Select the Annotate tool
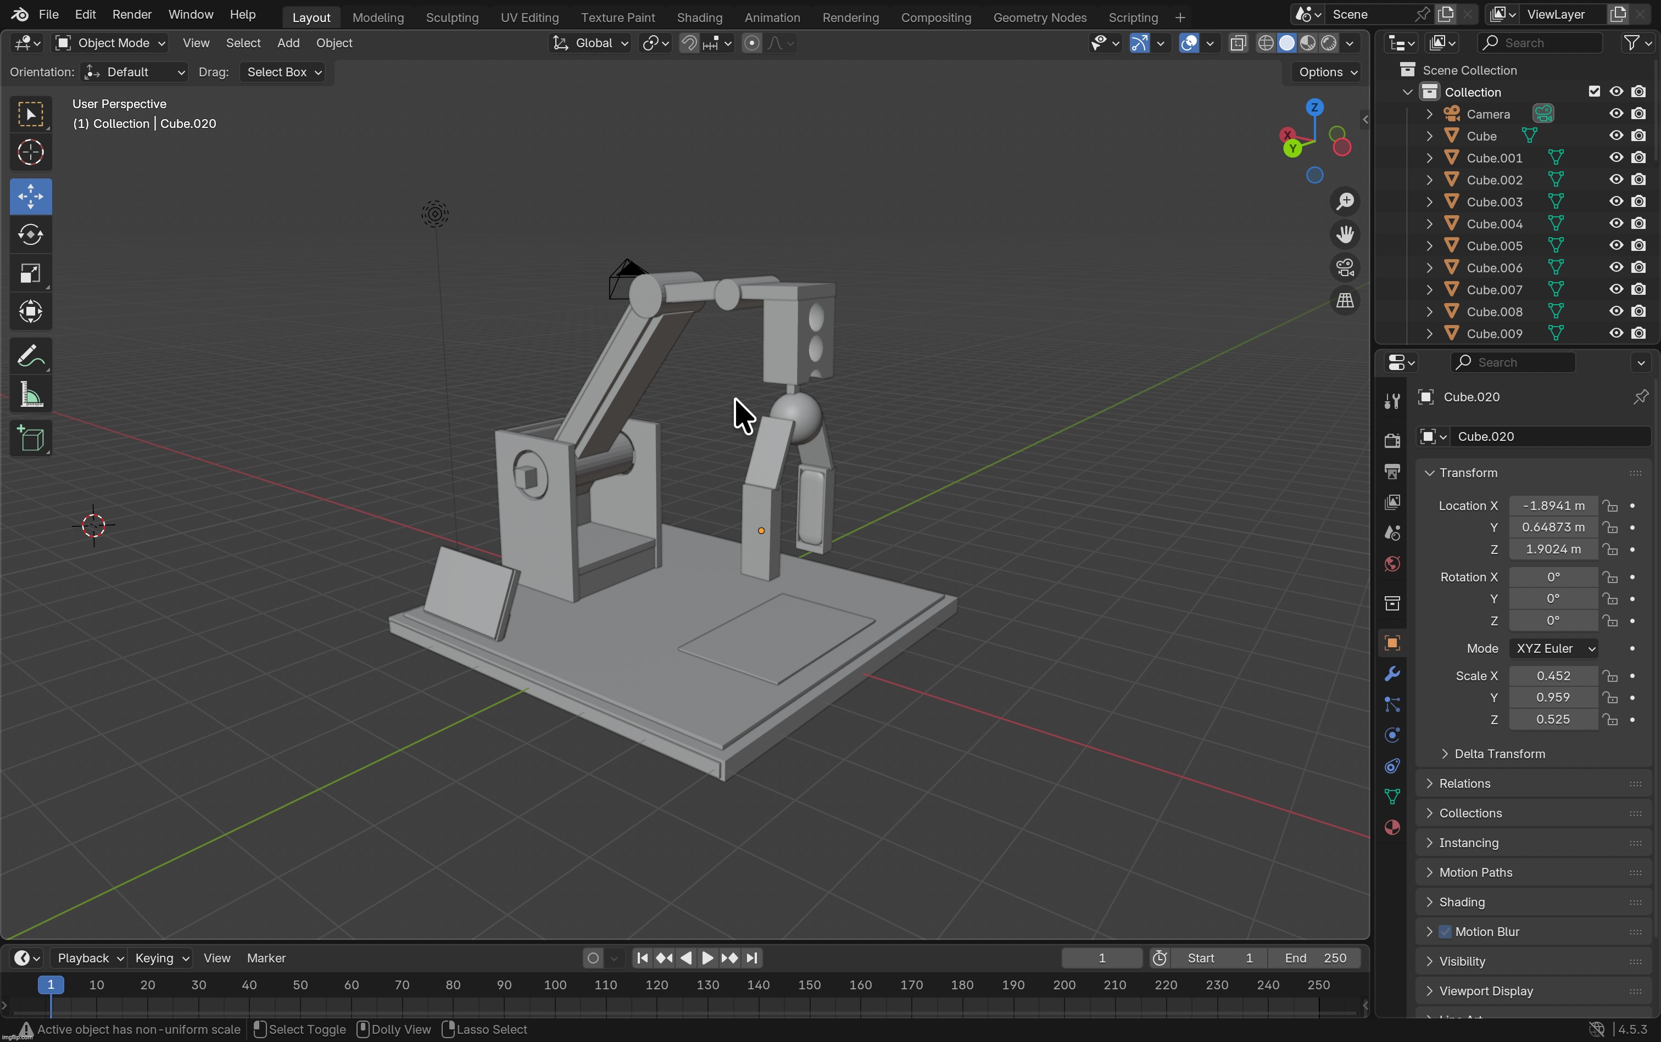Viewport: 1661px width, 1042px height. coord(30,354)
